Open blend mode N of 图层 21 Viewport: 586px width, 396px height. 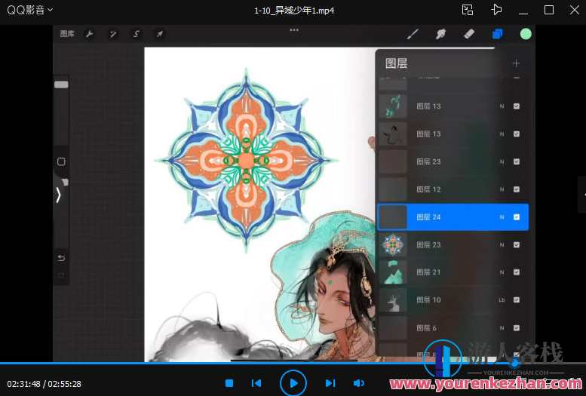[x=502, y=272]
